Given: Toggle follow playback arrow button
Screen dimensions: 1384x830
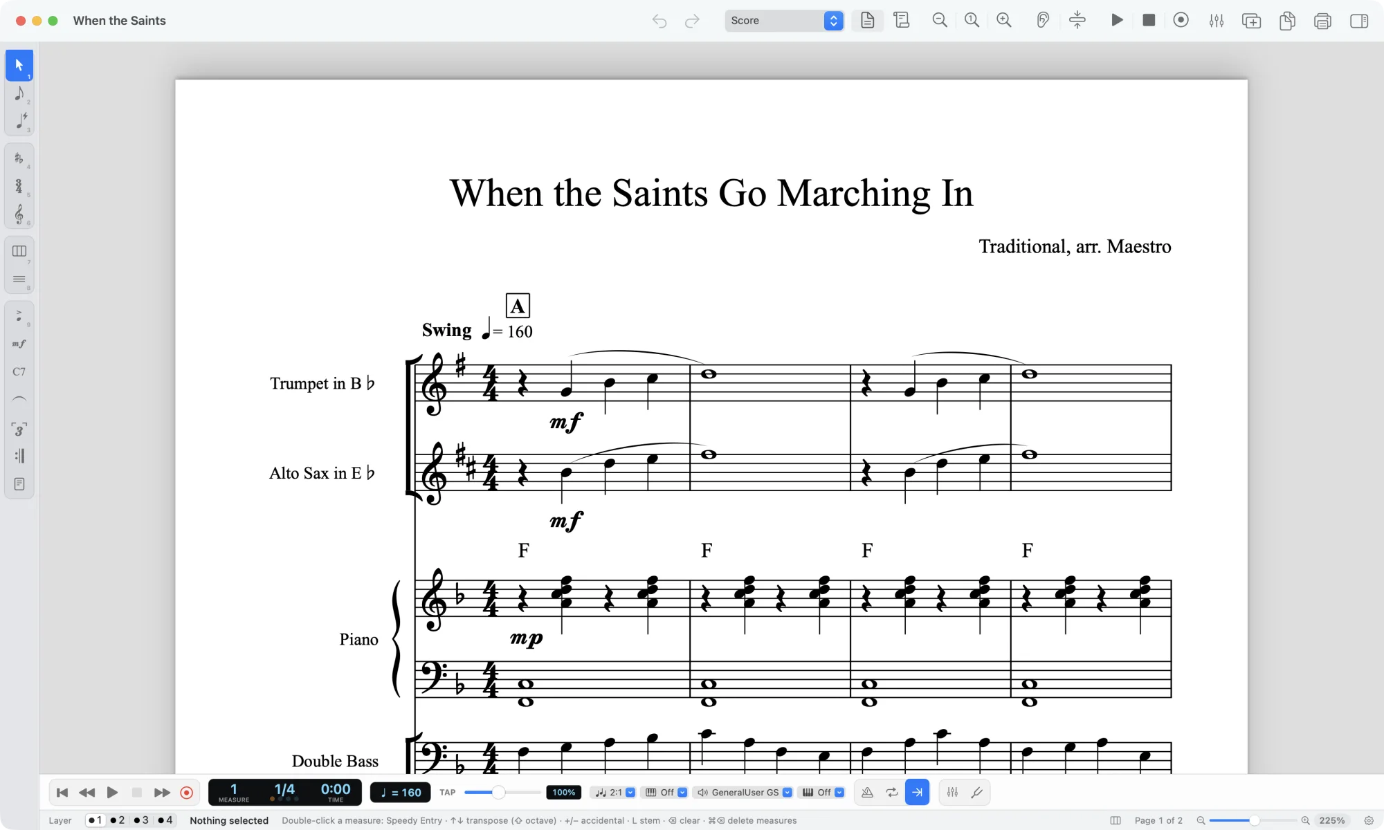Looking at the screenshot, I should (x=917, y=793).
